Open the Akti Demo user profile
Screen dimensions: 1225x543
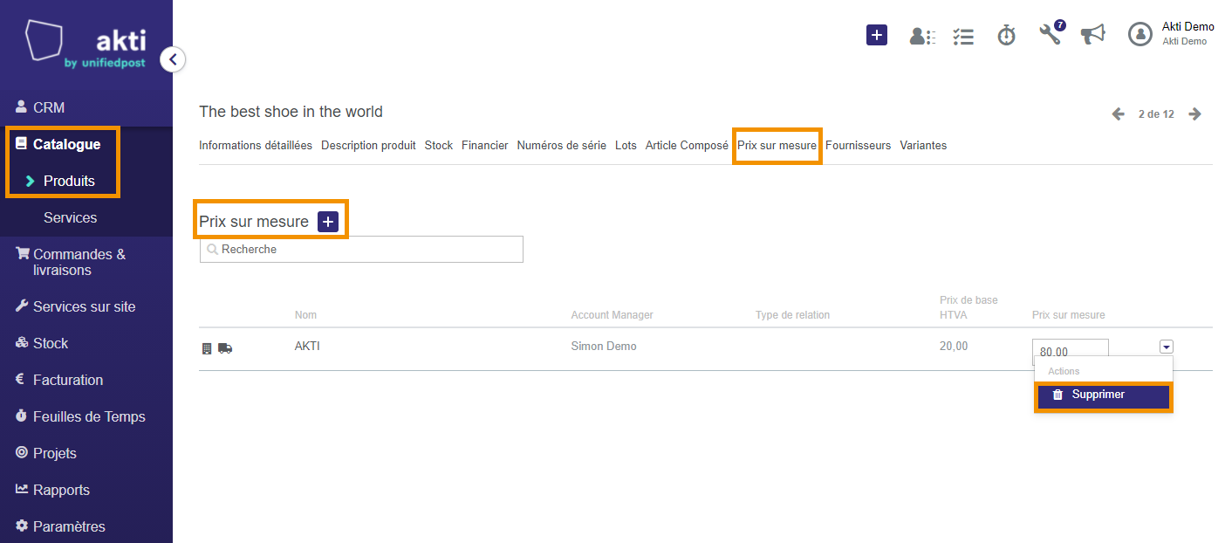click(x=1171, y=33)
